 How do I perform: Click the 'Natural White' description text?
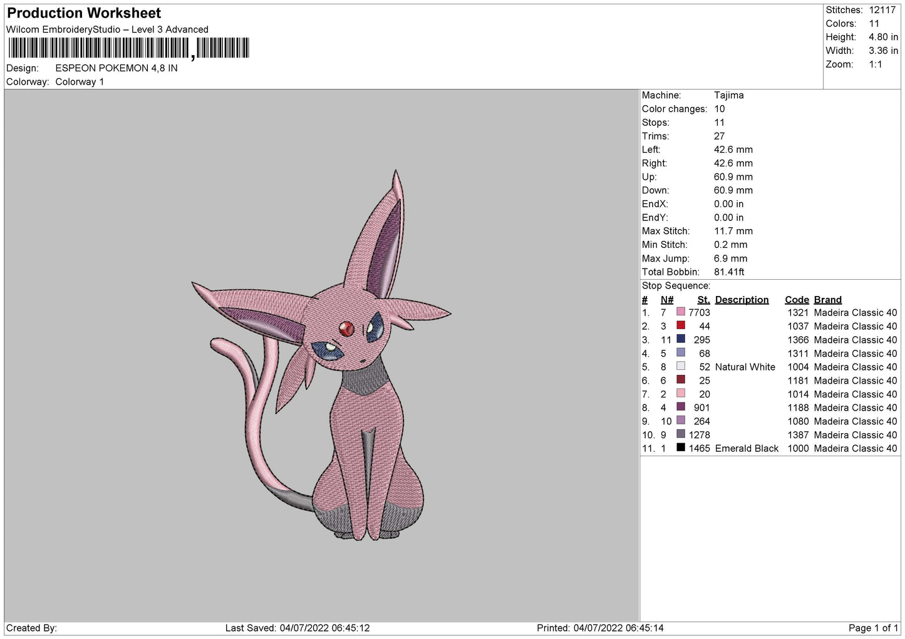[745, 367]
